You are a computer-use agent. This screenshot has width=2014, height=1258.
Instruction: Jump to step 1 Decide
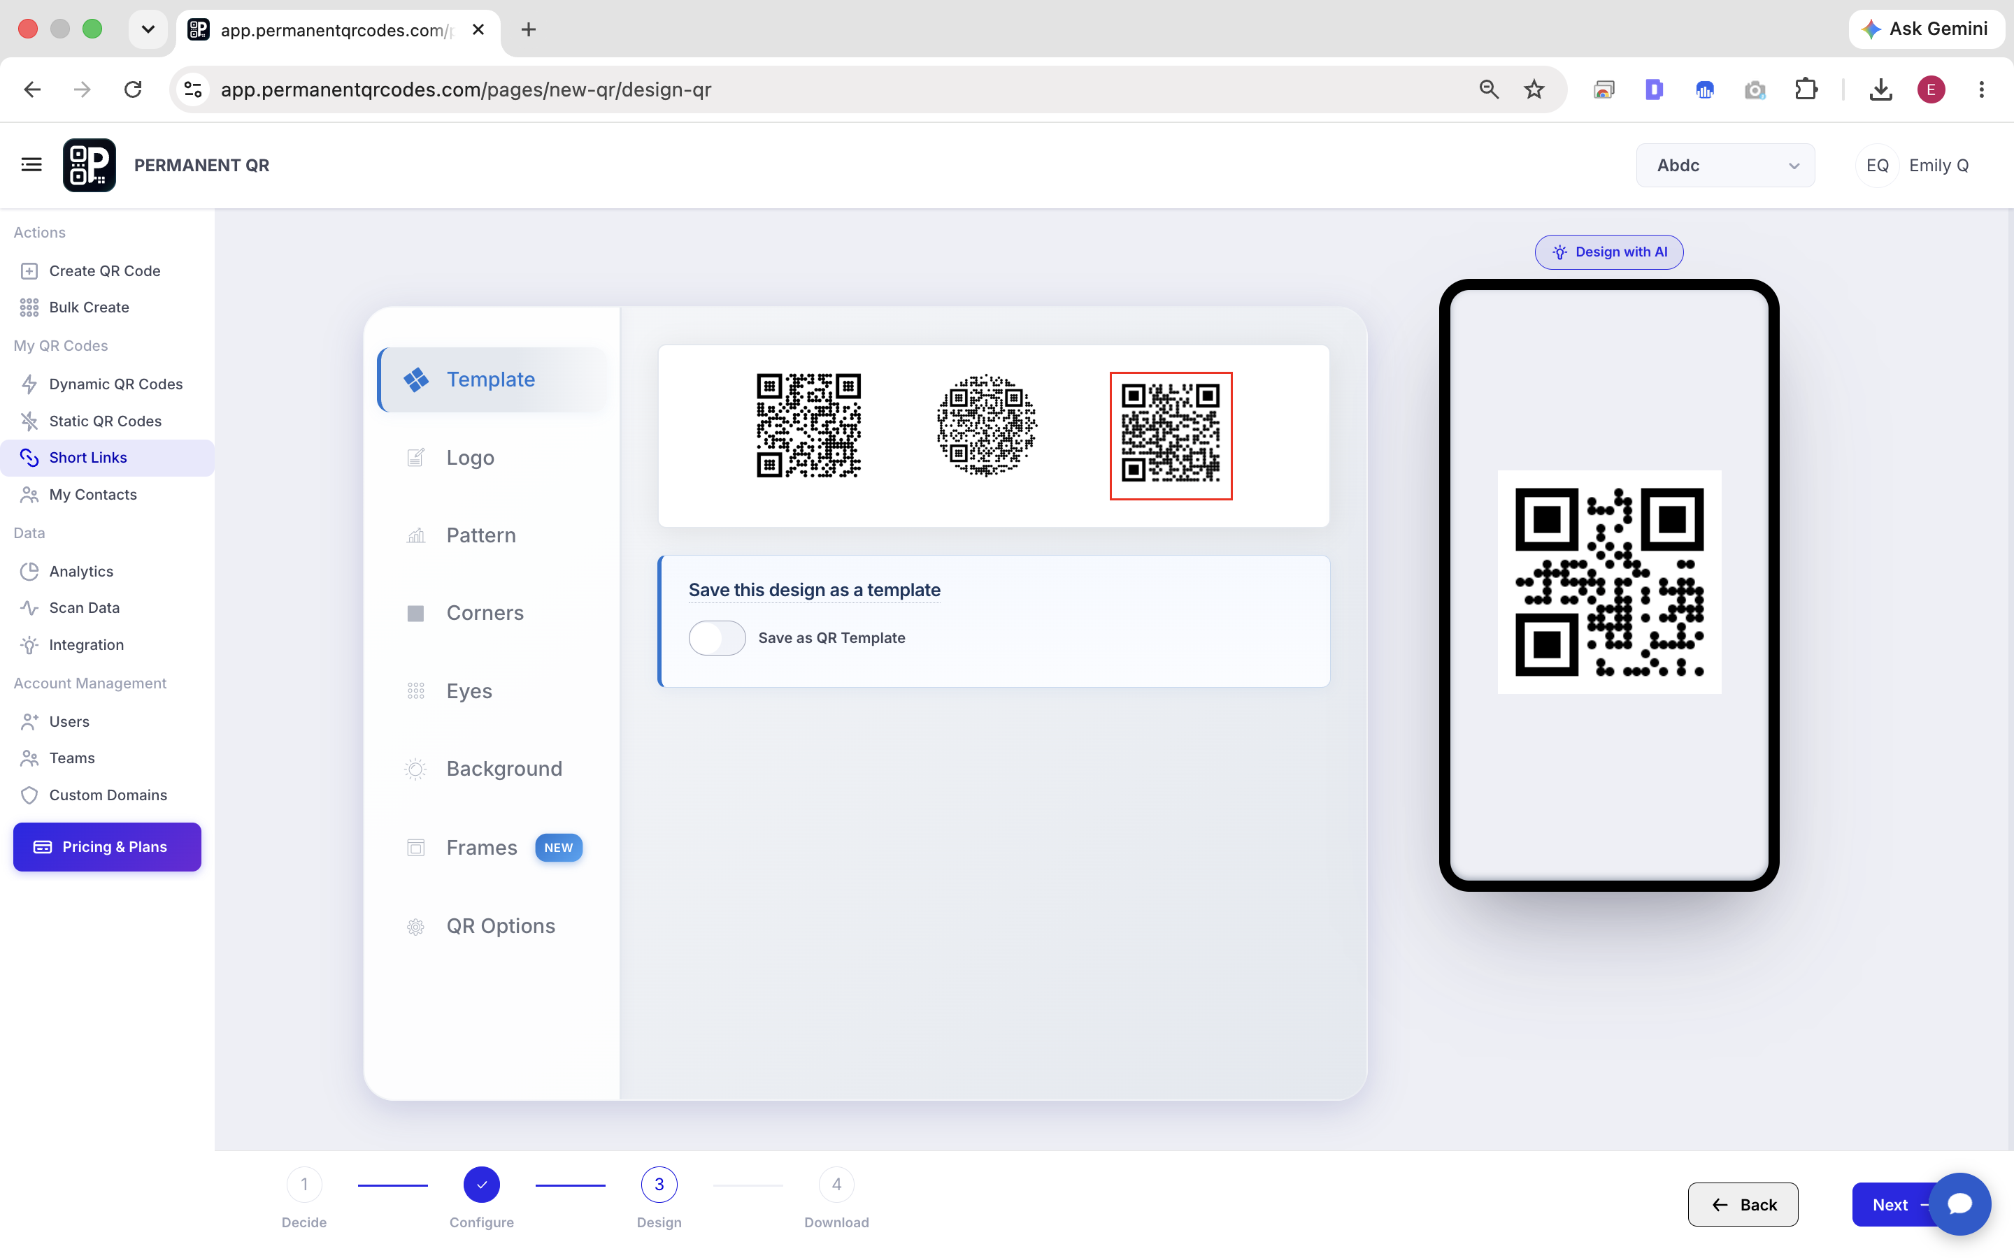[303, 1184]
